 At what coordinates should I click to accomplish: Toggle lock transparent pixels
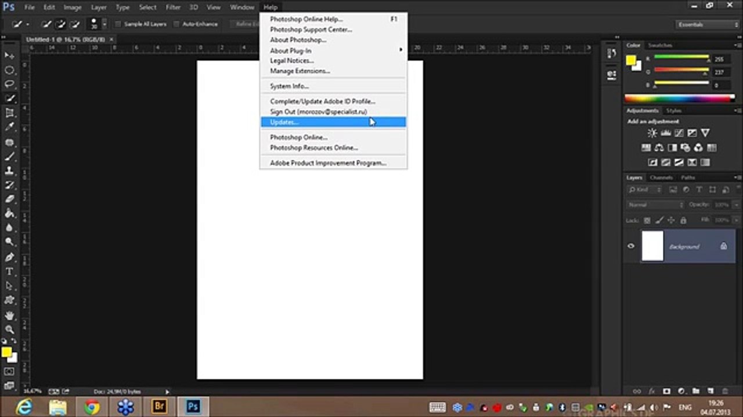646,221
